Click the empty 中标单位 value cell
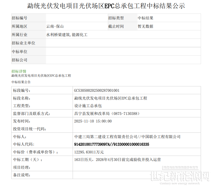Viewport: 212px width, 186px height. (123, 51)
